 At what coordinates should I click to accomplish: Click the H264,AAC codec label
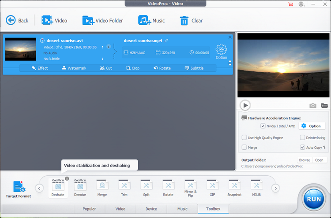click(135, 53)
